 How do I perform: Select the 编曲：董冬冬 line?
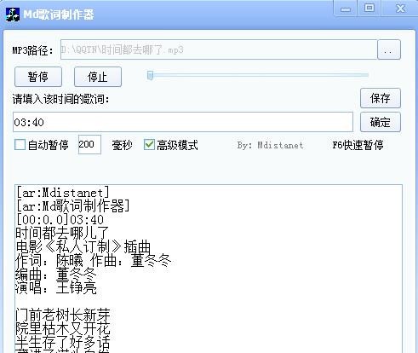[x=56, y=275]
